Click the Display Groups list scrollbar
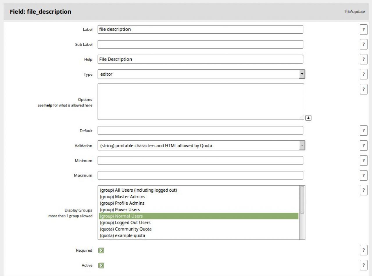 tap(302, 200)
